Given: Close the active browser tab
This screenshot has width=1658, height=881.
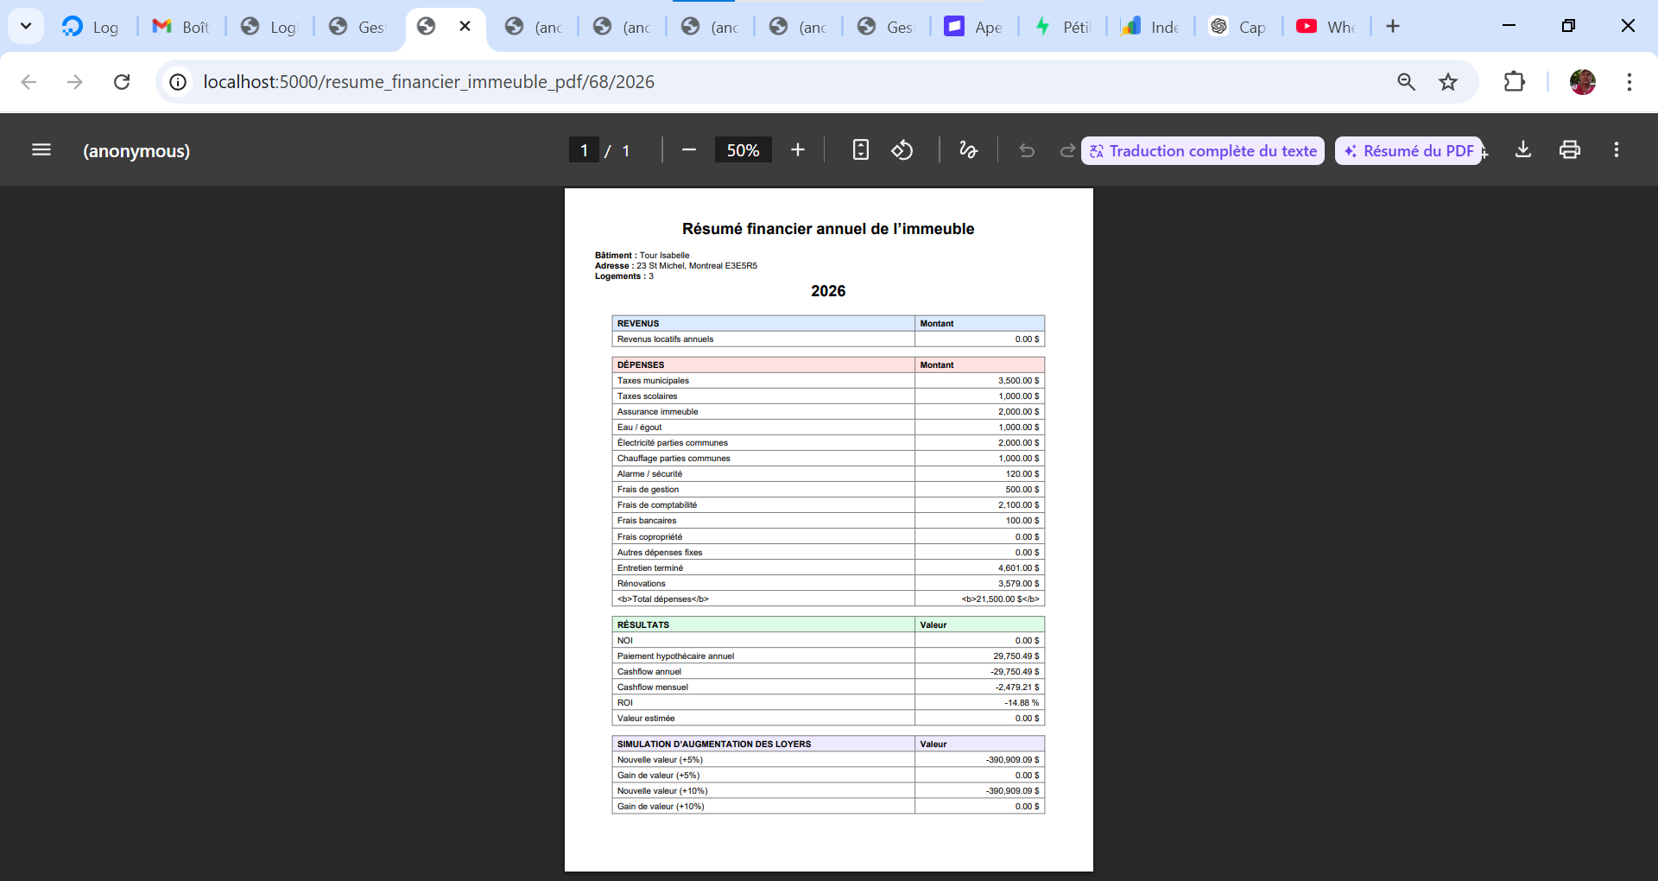Looking at the screenshot, I should tap(465, 26).
